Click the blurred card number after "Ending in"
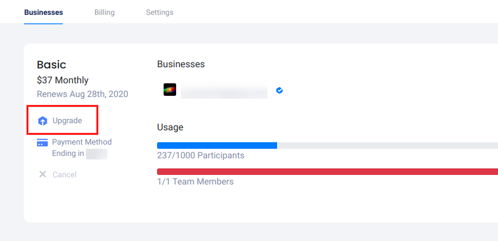This screenshot has width=498, height=241. (x=97, y=154)
